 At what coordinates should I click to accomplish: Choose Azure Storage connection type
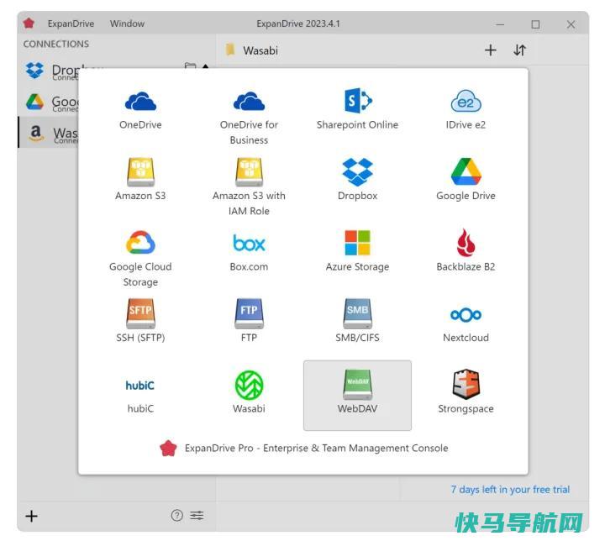(x=357, y=252)
